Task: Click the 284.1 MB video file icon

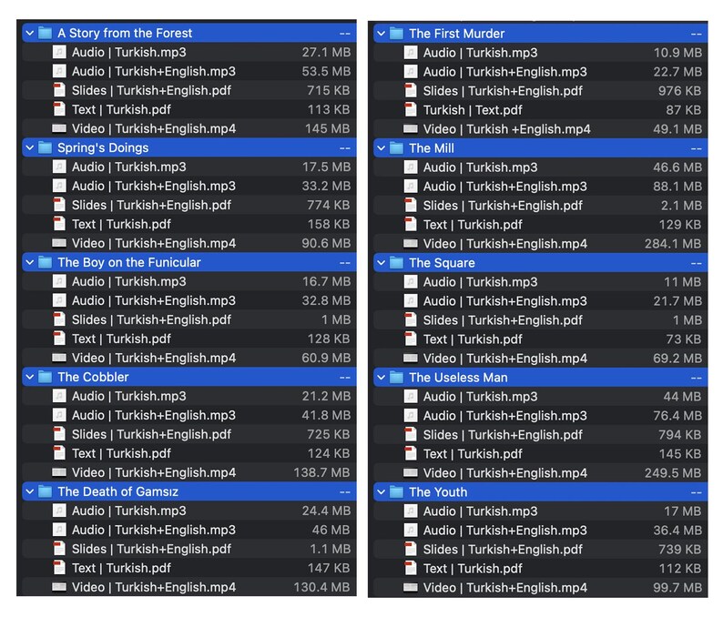Action: [x=411, y=244]
